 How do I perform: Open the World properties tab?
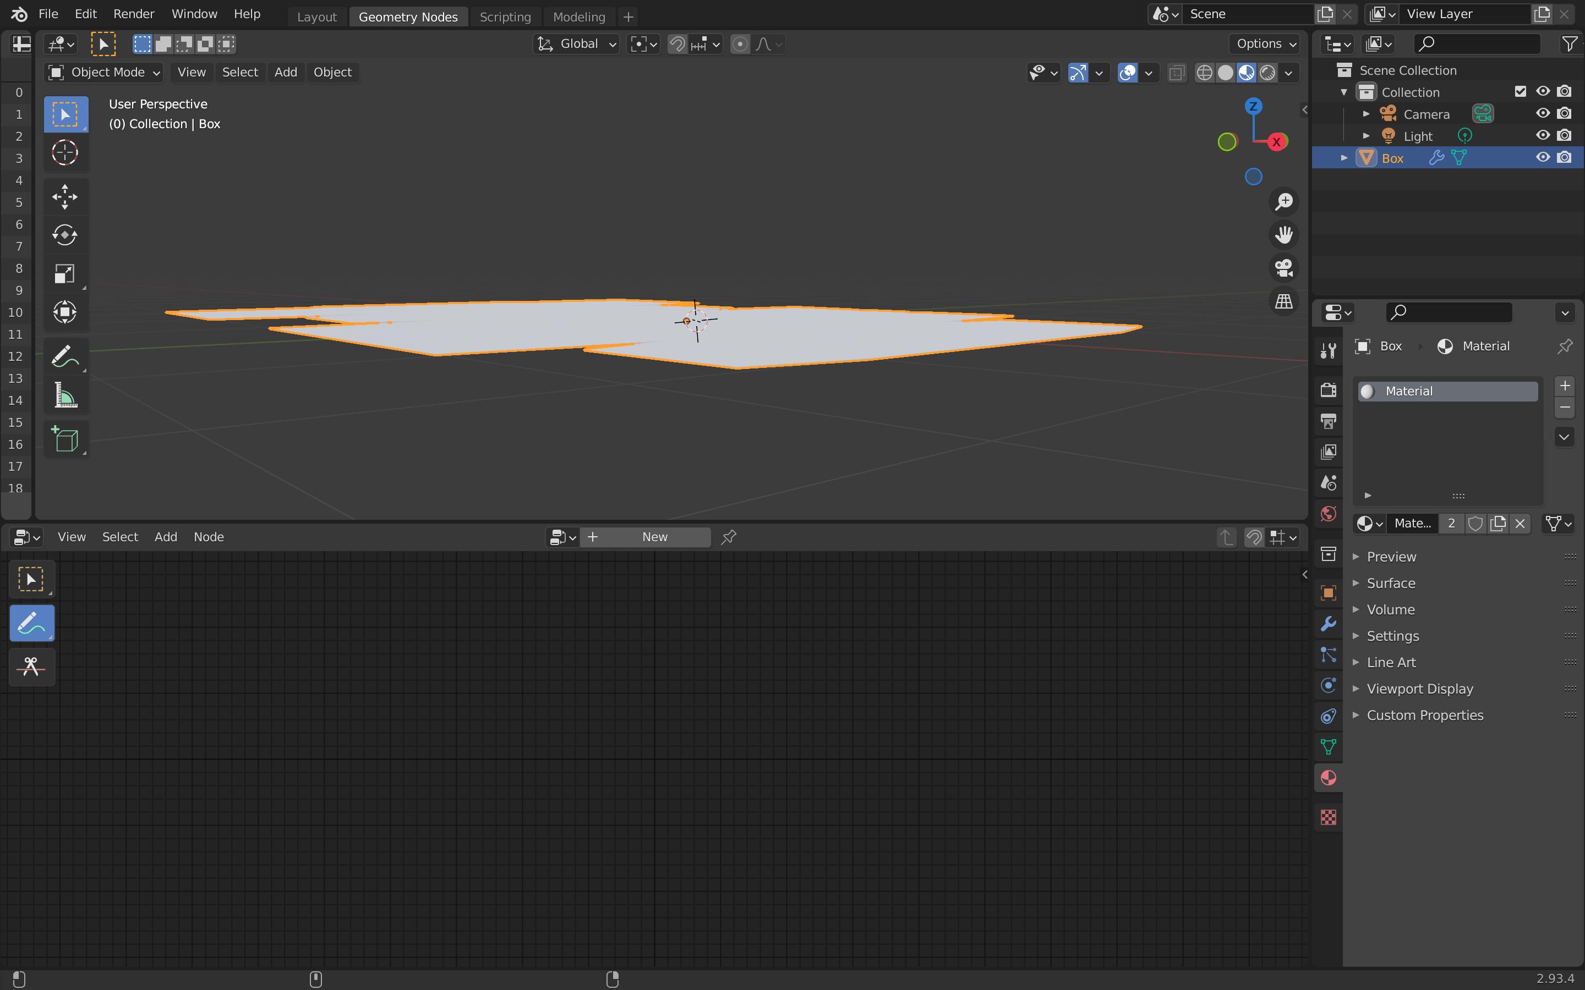click(1328, 513)
